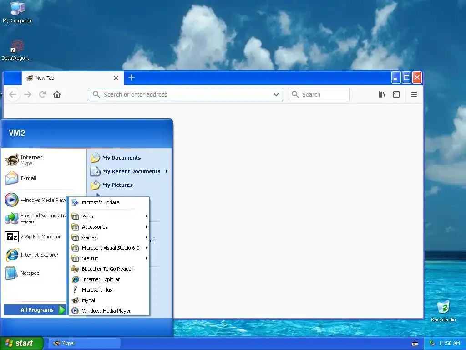The width and height of the screenshot is (466, 350).
Task: Expand the Startup program folder
Action: click(x=109, y=258)
